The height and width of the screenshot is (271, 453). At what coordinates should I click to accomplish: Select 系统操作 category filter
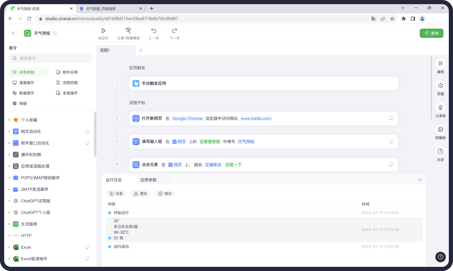[x=67, y=93]
